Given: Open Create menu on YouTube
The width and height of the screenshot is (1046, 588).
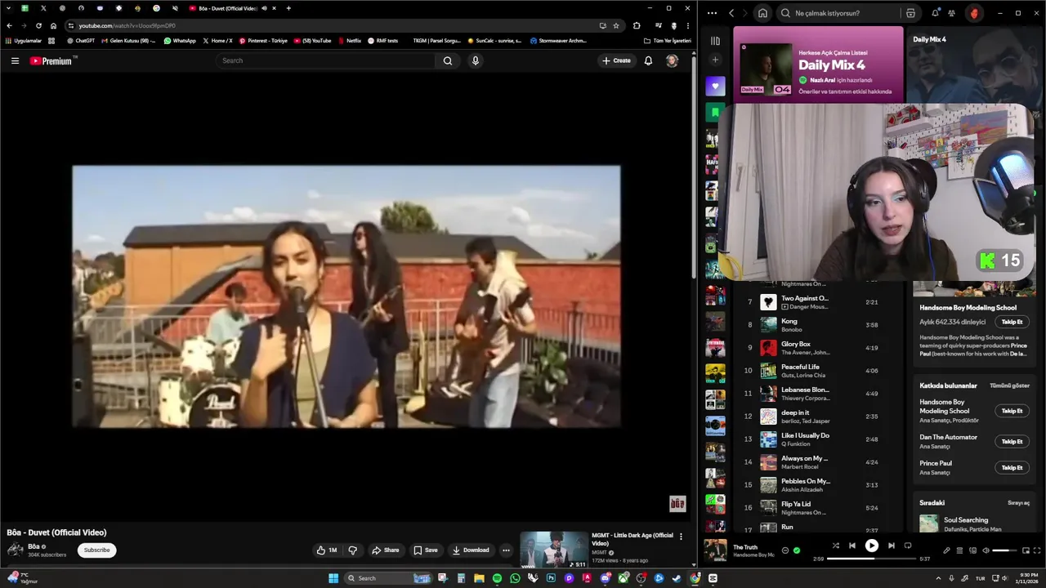Looking at the screenshot, I should [x=616, y=60].
